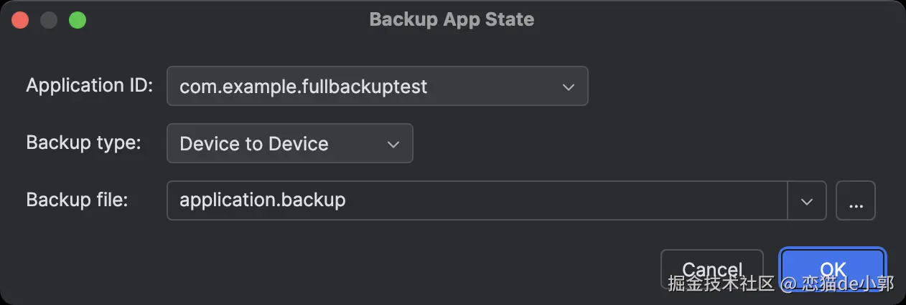Click the Backup file label

[77, 200]
